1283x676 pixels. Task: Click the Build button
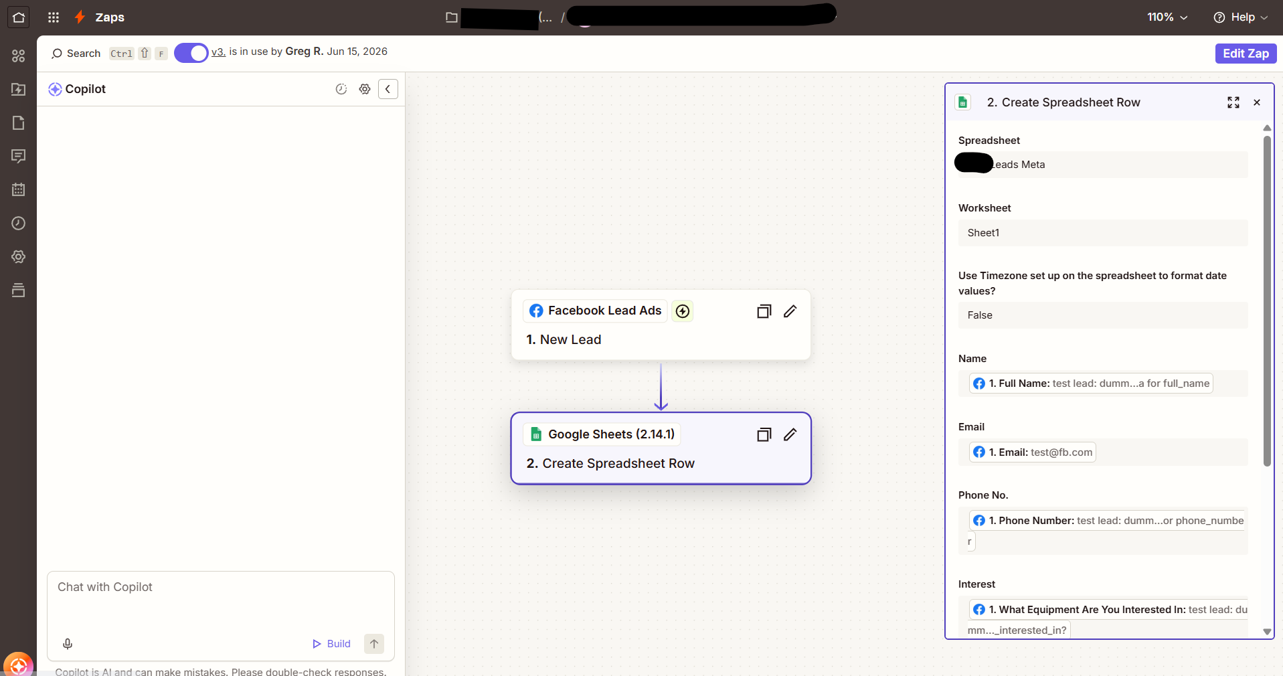click(332, 644)
